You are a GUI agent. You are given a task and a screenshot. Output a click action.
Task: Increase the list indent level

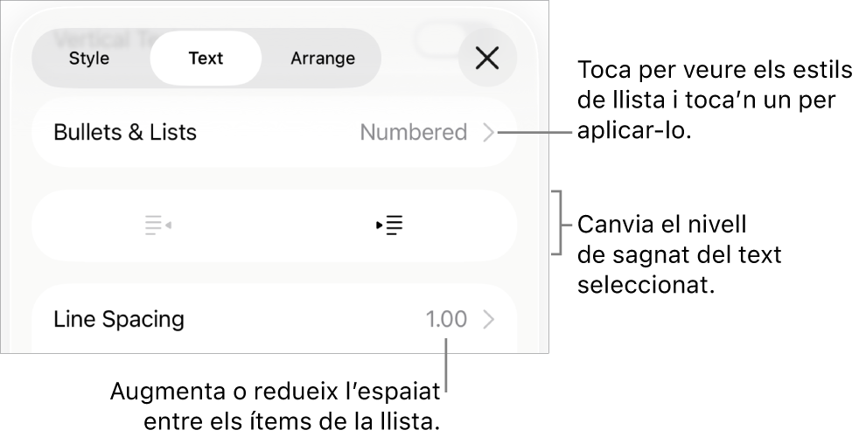(389, 225)
